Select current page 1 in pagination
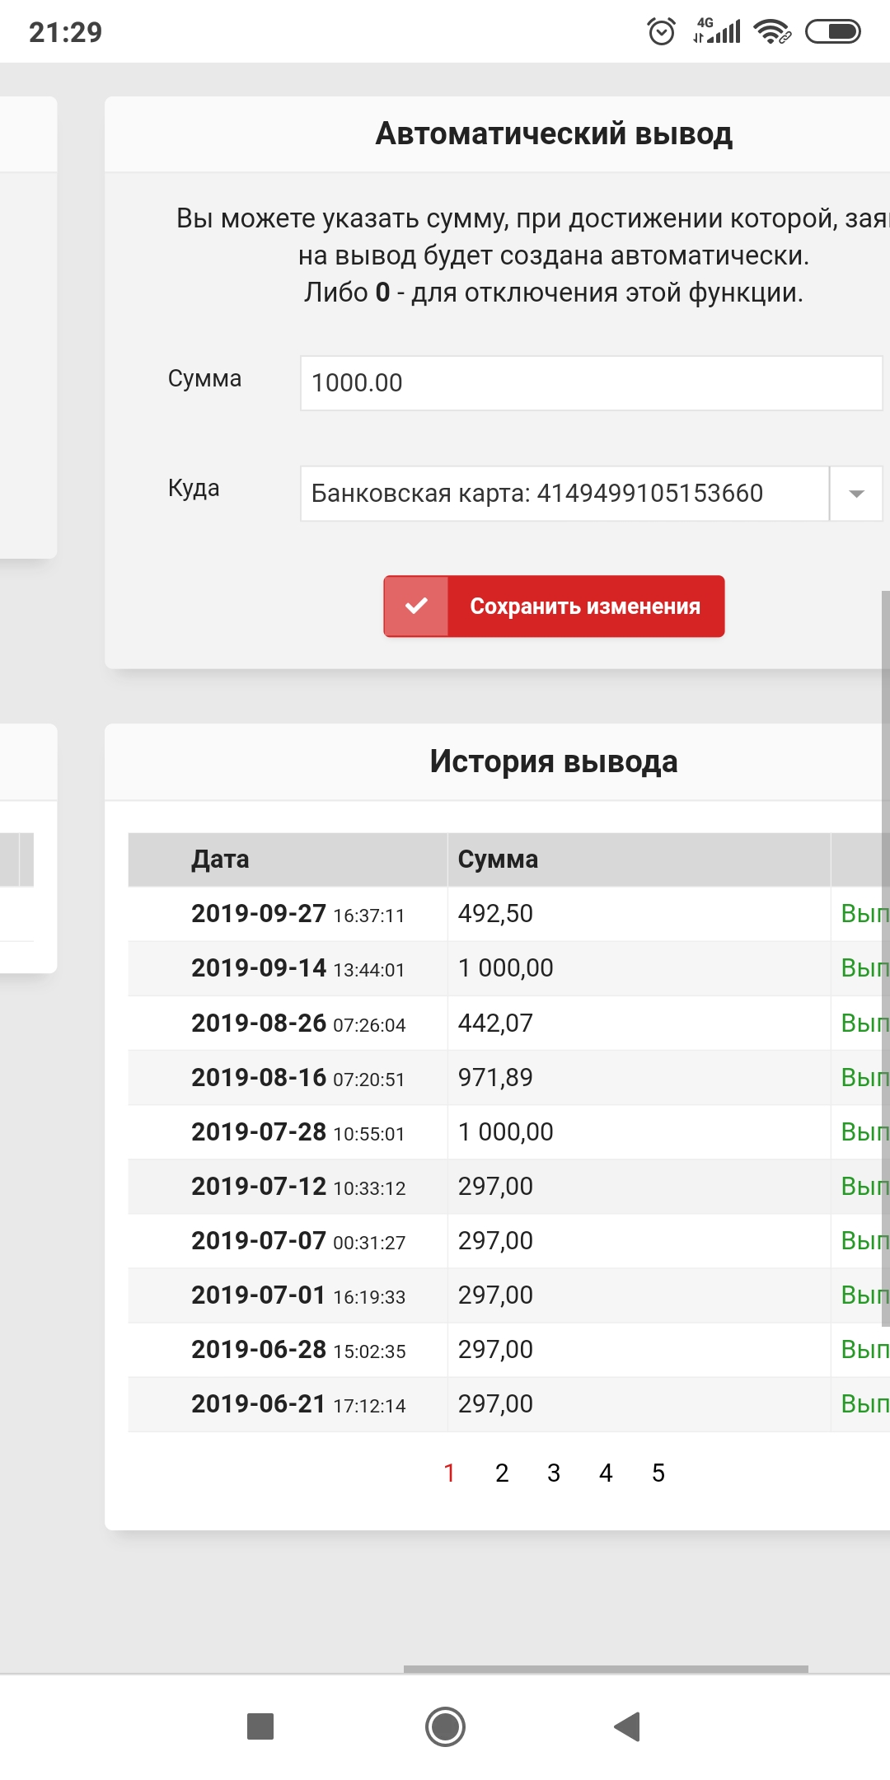 (449, 1473)
